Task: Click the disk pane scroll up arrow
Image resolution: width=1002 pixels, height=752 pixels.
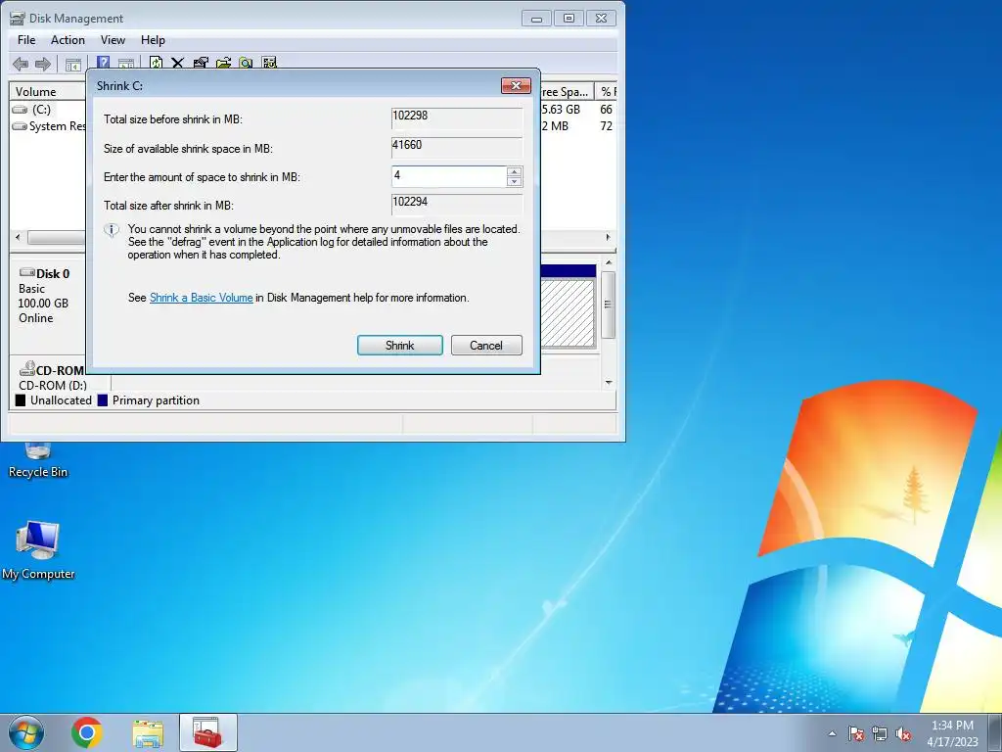Action: [609, 262]
